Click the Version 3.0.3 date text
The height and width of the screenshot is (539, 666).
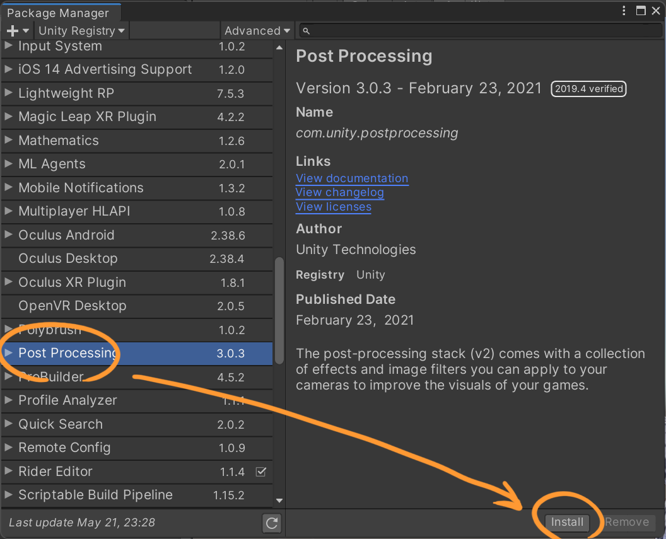(419, 88)
